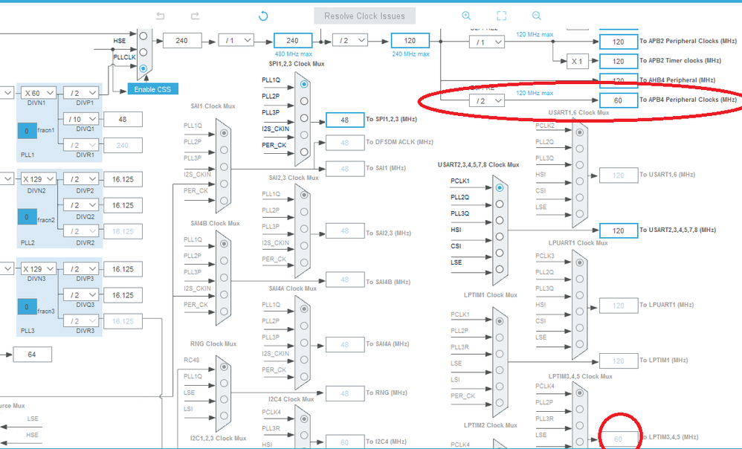Image resolution: width=742 pixels, height=449 pixels.
Task: Choose PLL2P in SPI1,2,3 Clock Mux
Action: (x=304, y=101)
